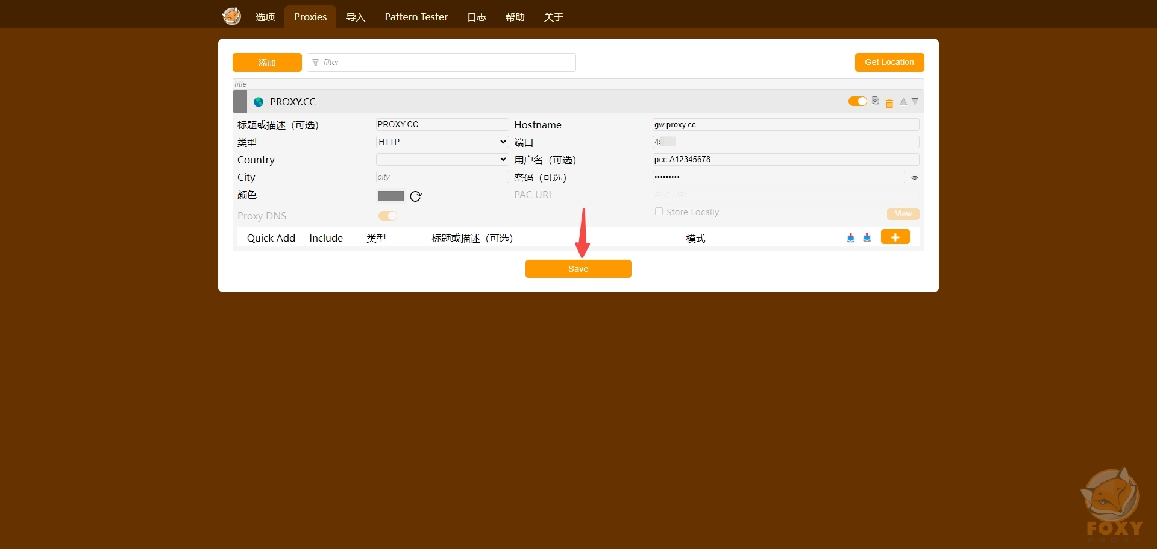
Task: Disable the PROXY.CC proxy toggle
Action: click(x=858, y=101)
